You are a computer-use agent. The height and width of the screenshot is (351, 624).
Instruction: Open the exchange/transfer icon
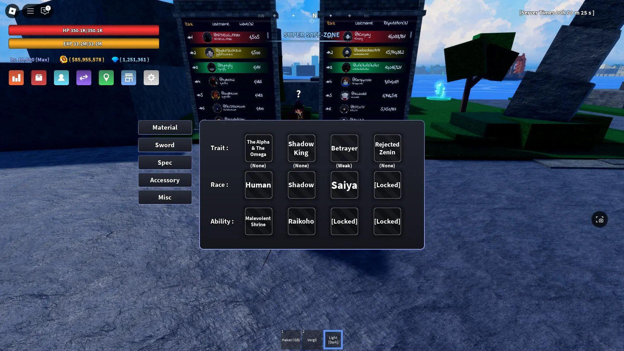coord(83,78)
